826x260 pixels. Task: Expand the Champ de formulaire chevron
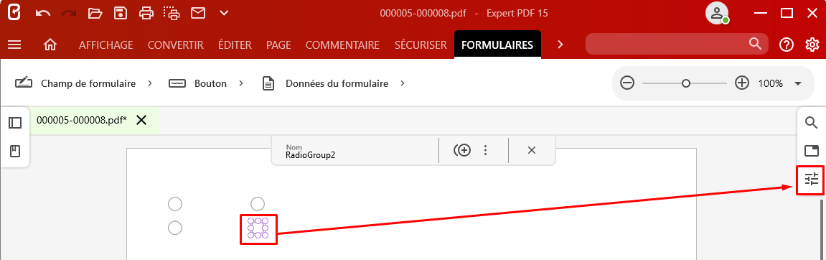[150, 83]
